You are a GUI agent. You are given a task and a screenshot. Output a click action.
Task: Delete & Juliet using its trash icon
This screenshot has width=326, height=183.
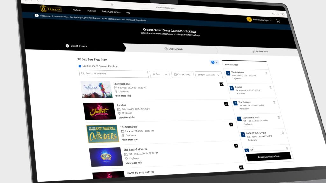click(270, 88)
